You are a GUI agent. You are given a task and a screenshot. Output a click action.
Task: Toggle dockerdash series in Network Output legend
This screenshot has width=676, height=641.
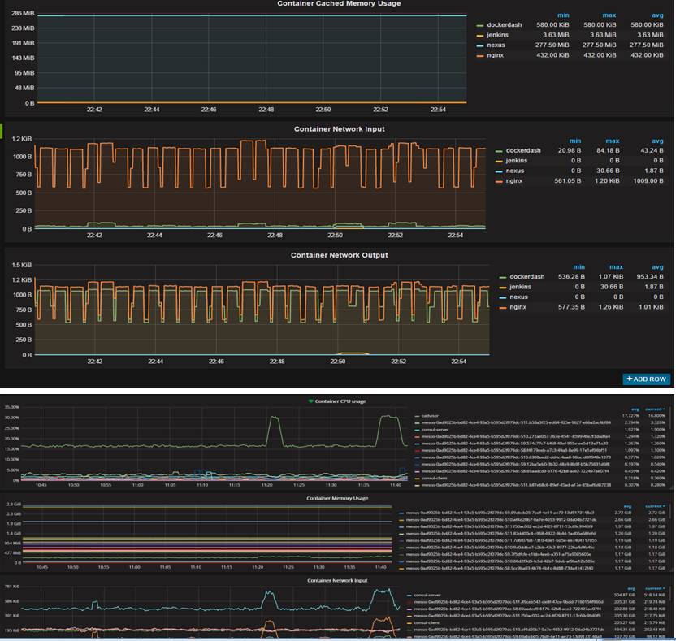tap(526, 277)
